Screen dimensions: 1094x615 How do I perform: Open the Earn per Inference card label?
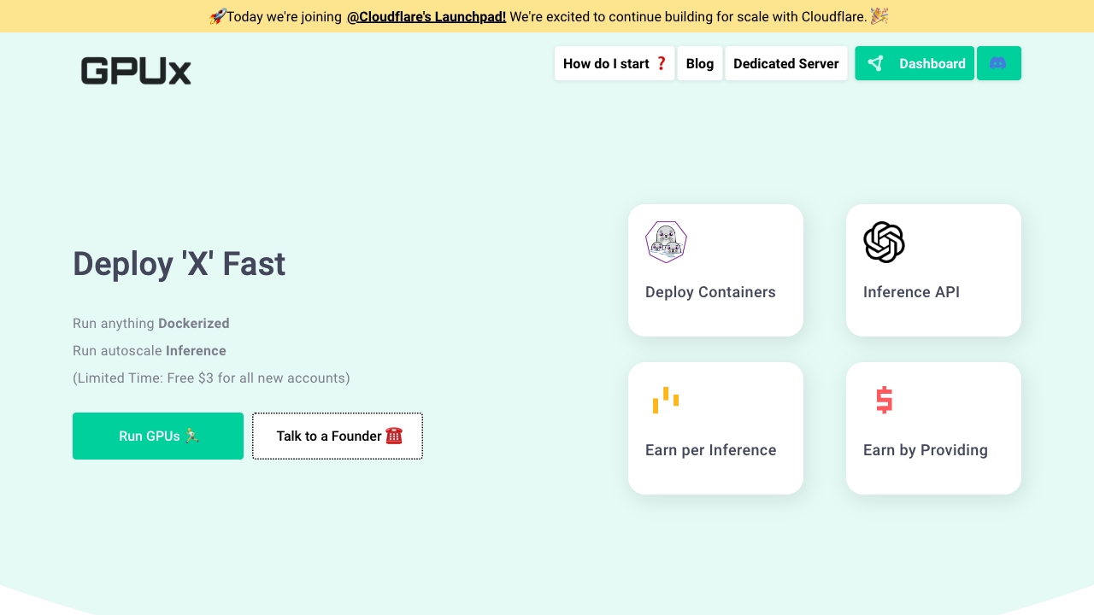[x=710, y=450]
